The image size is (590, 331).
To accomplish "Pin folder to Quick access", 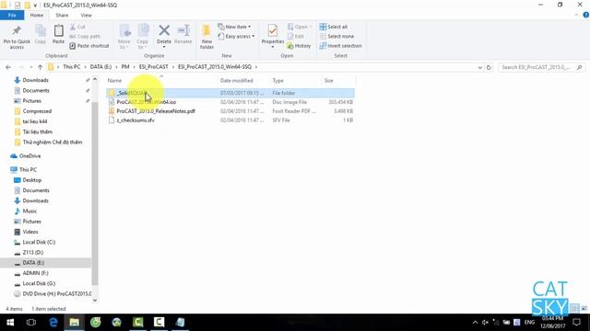I will coord(17,37).
